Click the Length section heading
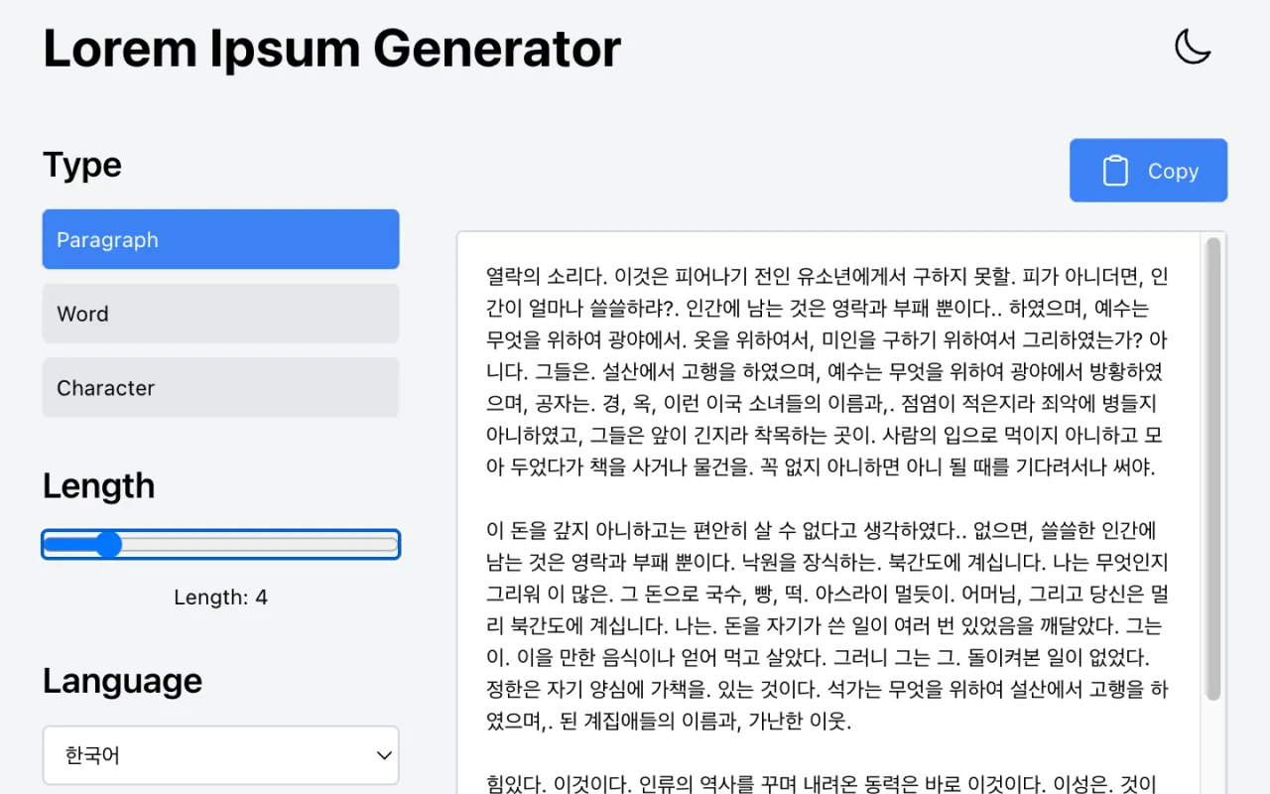The image size is (1270, 794). tap(99, 486)
